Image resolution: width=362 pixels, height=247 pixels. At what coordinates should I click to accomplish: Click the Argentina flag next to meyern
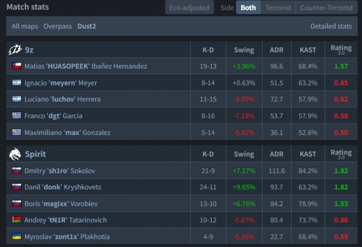click(x=17, y=82)
